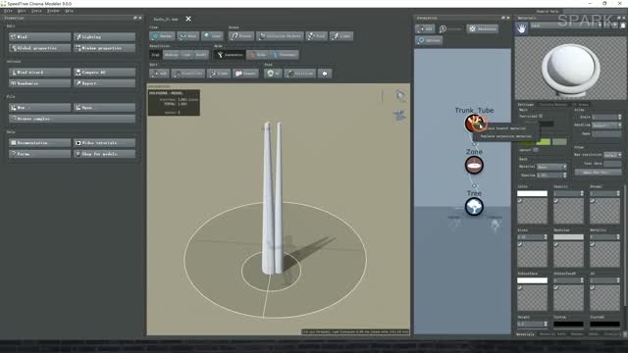The height and width of the screenshot is (353, 628).
Task: Run Compute AO action
Action: [x=104, y=73]
